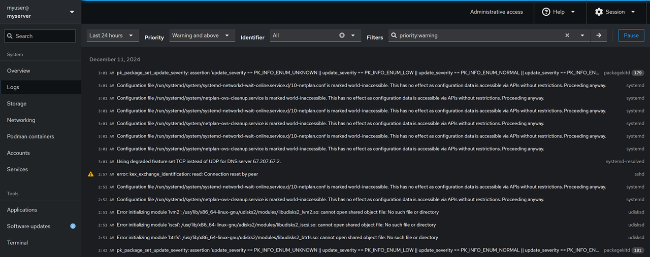Open sshd kex_exchange_identification error log entry
The width and height of the screenshot is (650, 257).
coord(366,174)
